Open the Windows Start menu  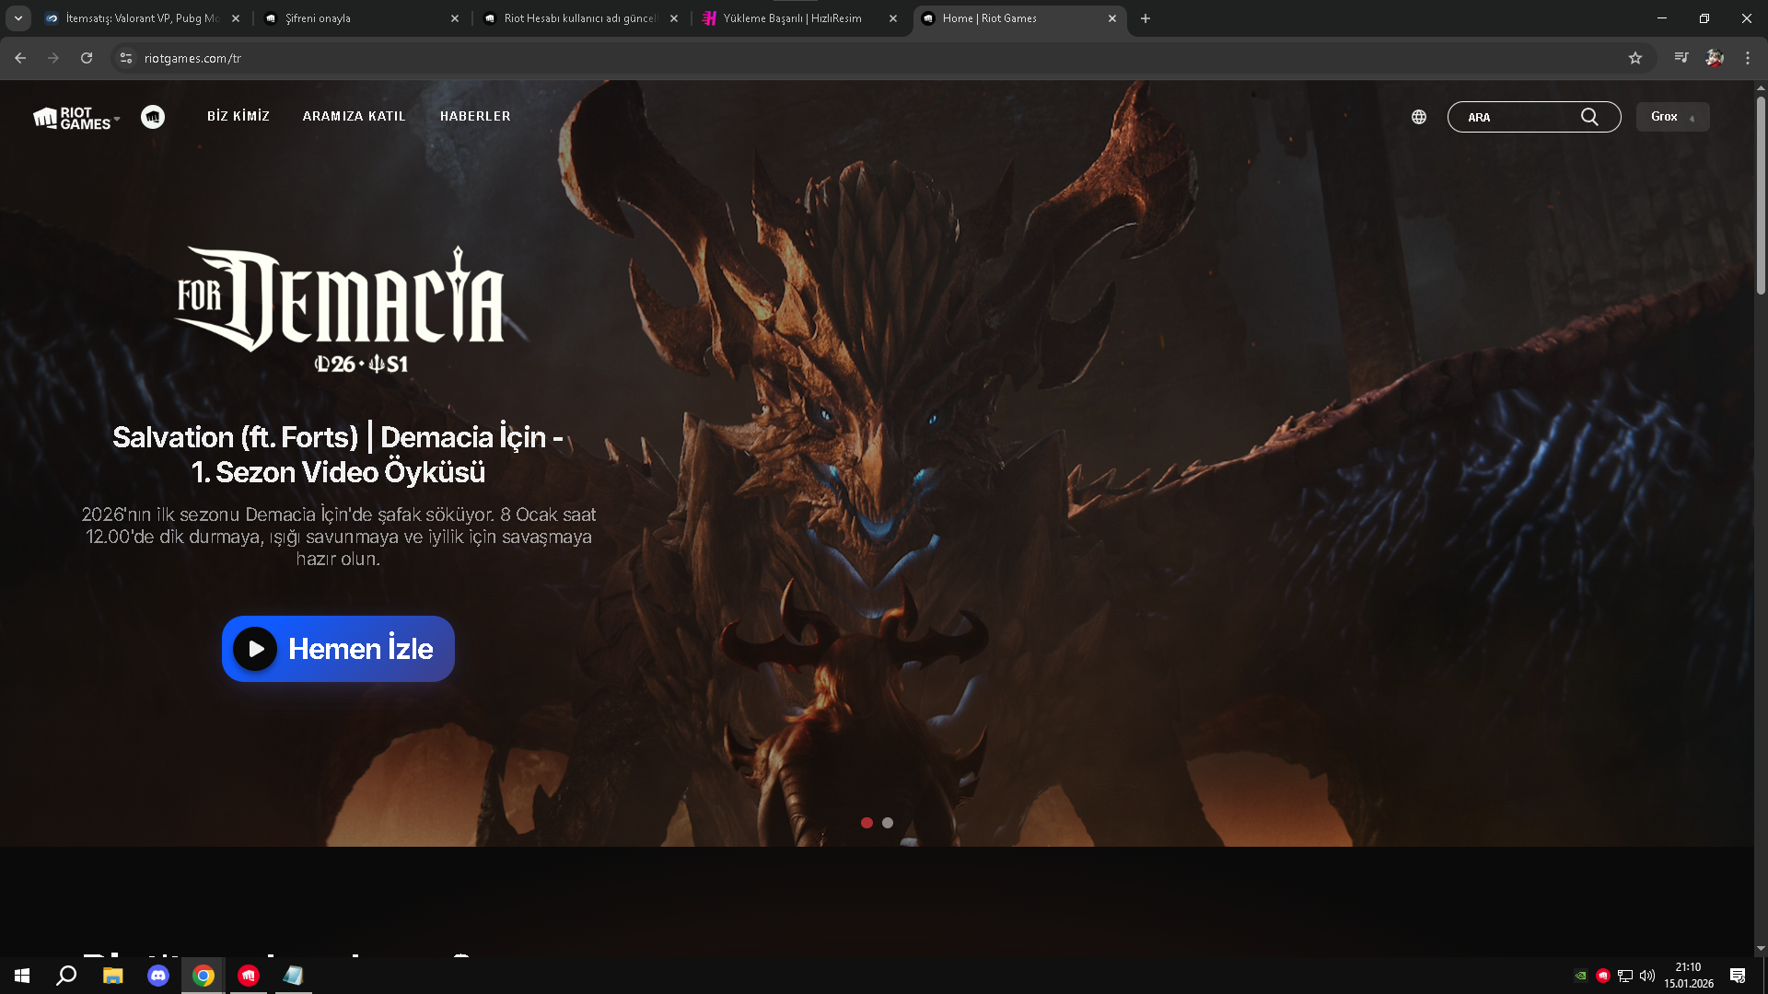22,976
